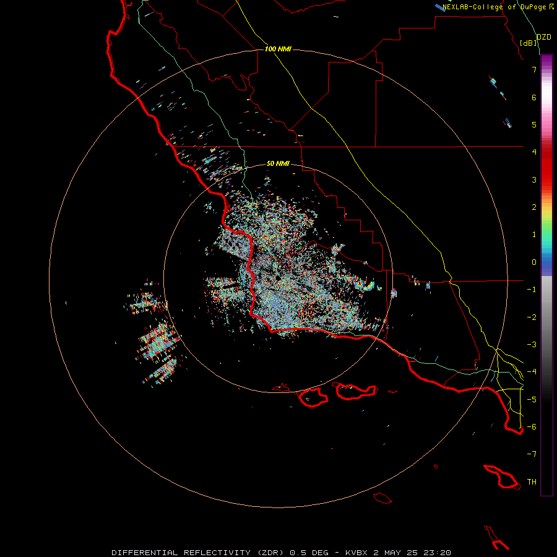Click the "KVBX" station identifier in caption
Screen dimensions: 557x557
357,553
